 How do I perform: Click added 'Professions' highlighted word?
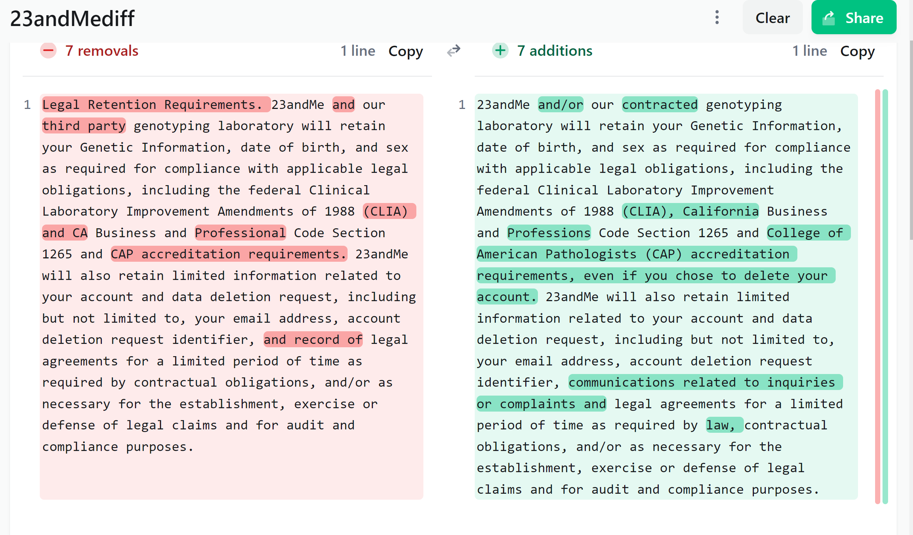(549, 233)
